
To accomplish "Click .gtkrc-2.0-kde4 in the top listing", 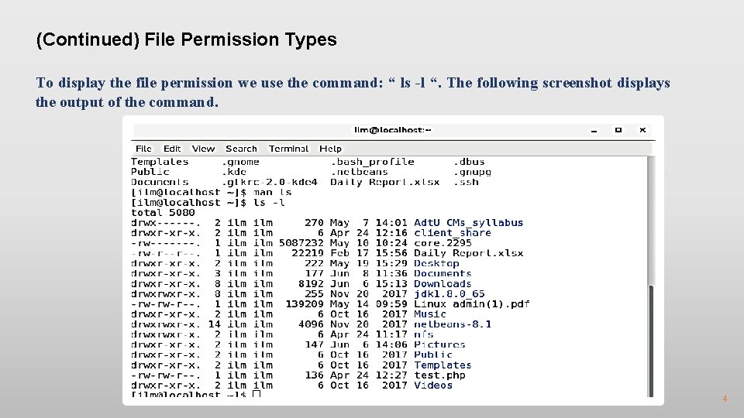I will [270, 183].
